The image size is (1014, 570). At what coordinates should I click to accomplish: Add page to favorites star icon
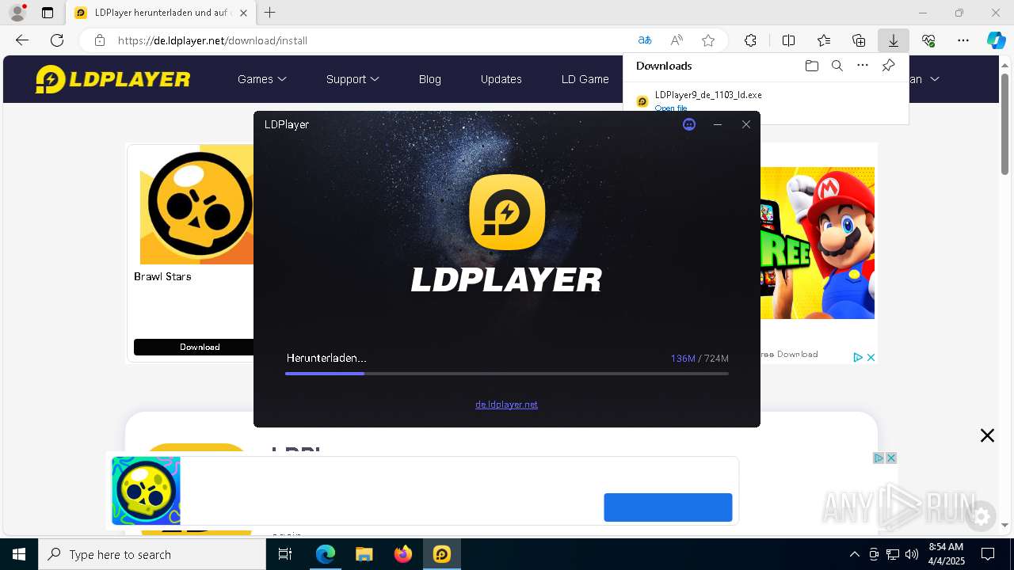pyautogui.click(x=708, y=40)
